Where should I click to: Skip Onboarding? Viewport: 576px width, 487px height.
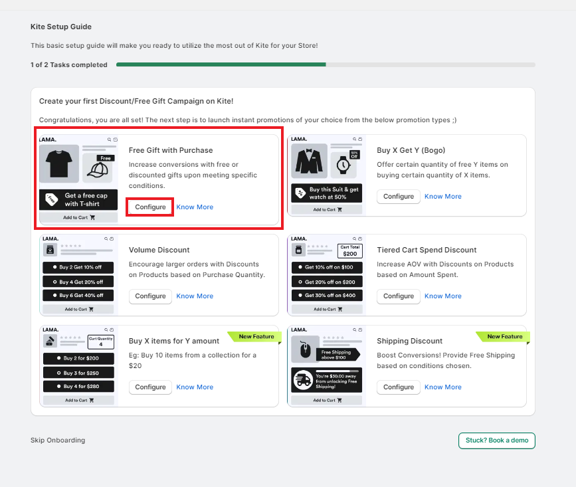pyautogui.click(x=58, y=440)
